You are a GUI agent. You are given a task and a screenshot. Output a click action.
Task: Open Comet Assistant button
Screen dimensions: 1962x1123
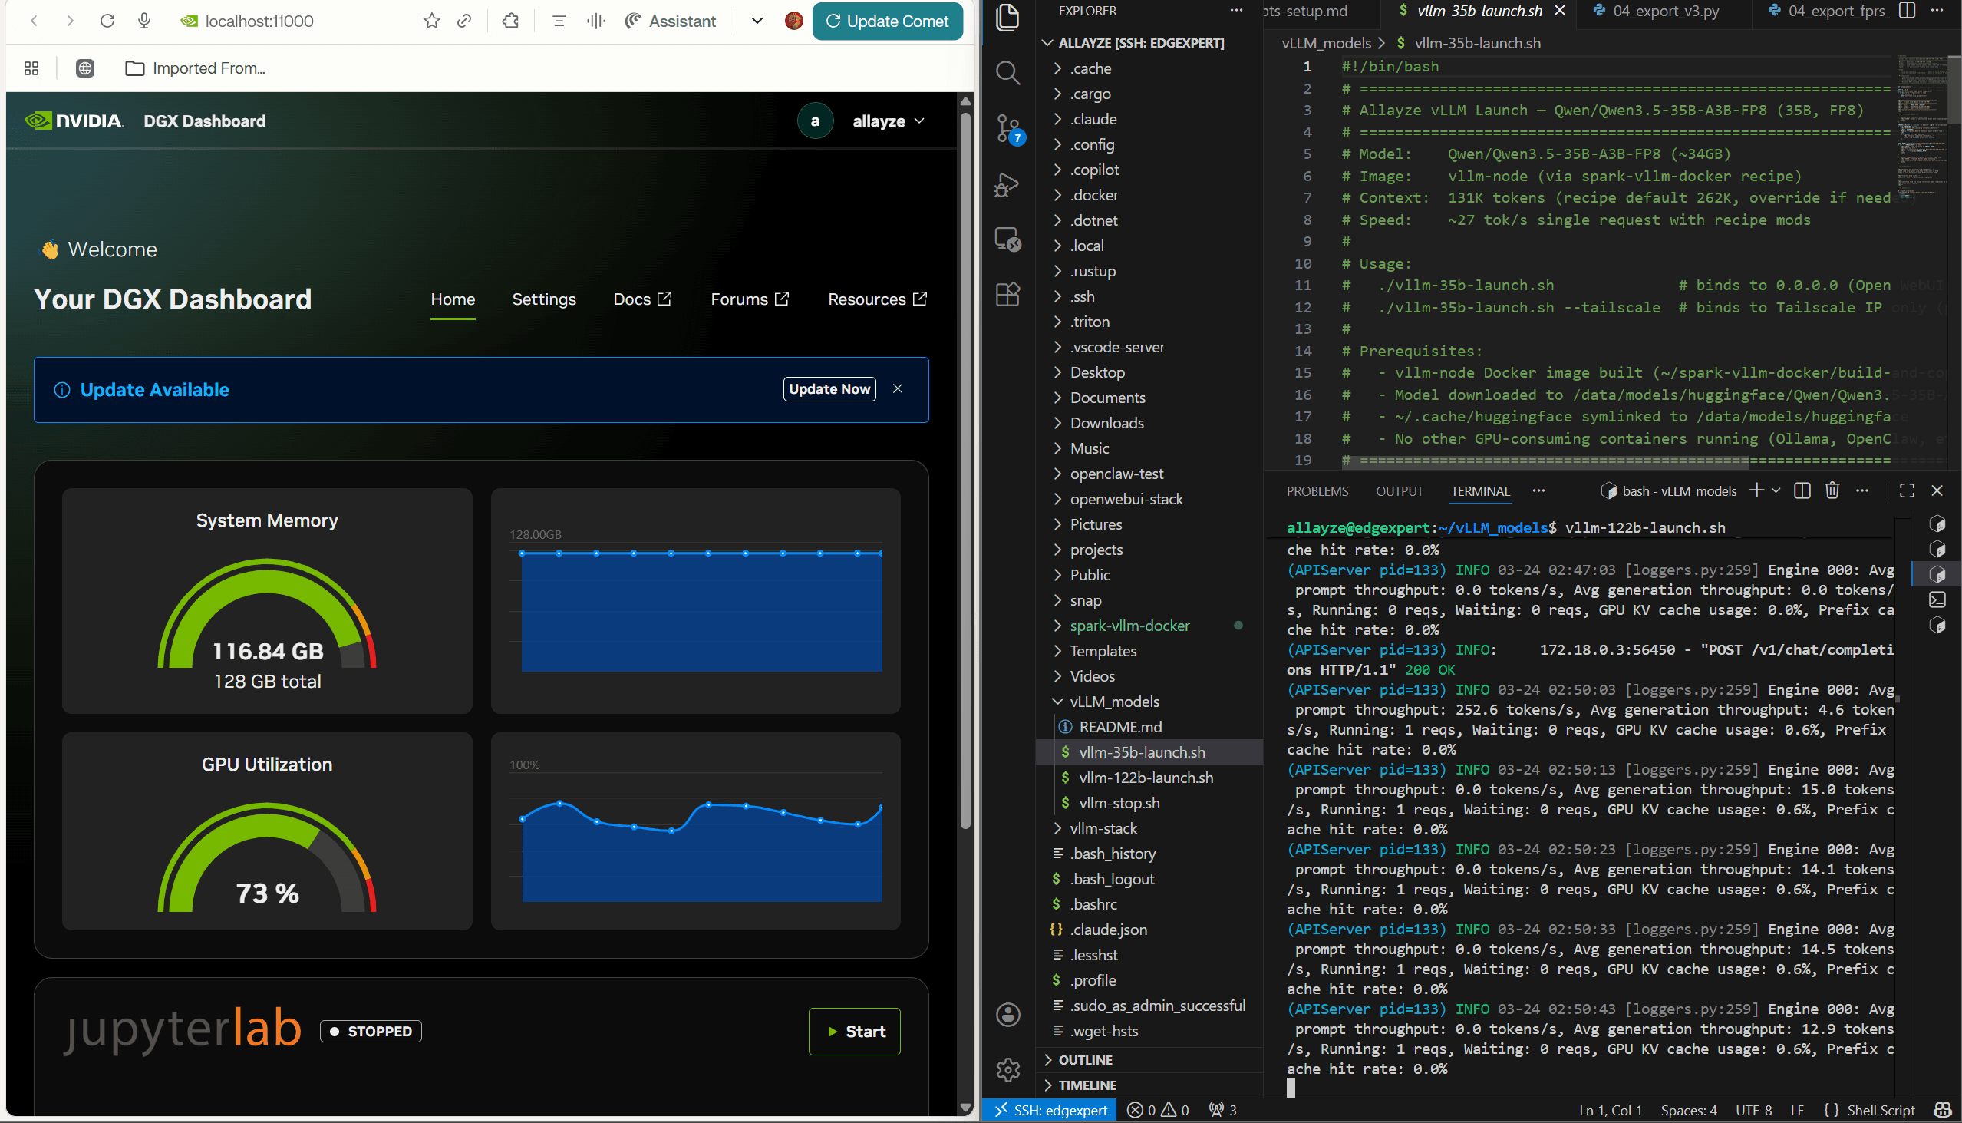(x=670, y=21)
